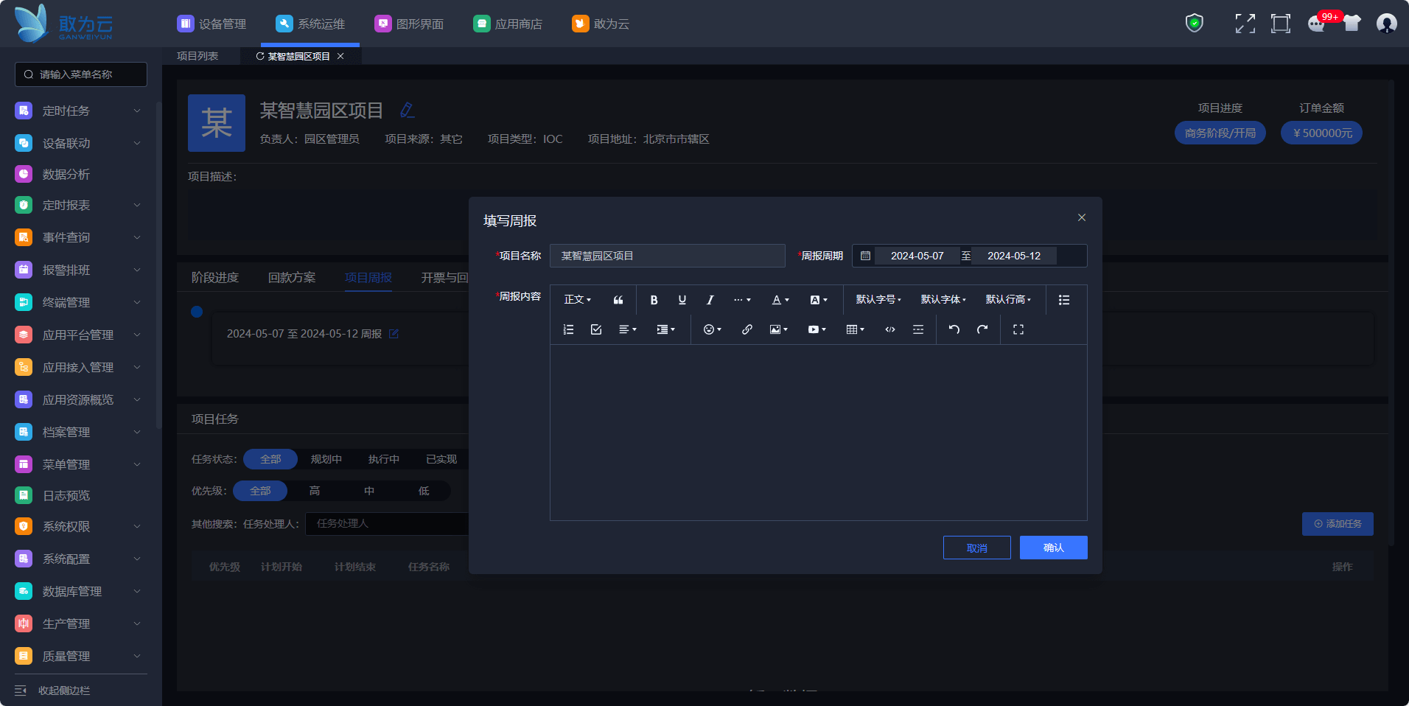The width and height of the screenshot is (1409, 706).
Task: Open the emoji picker
Action: [x=712, y=329]
